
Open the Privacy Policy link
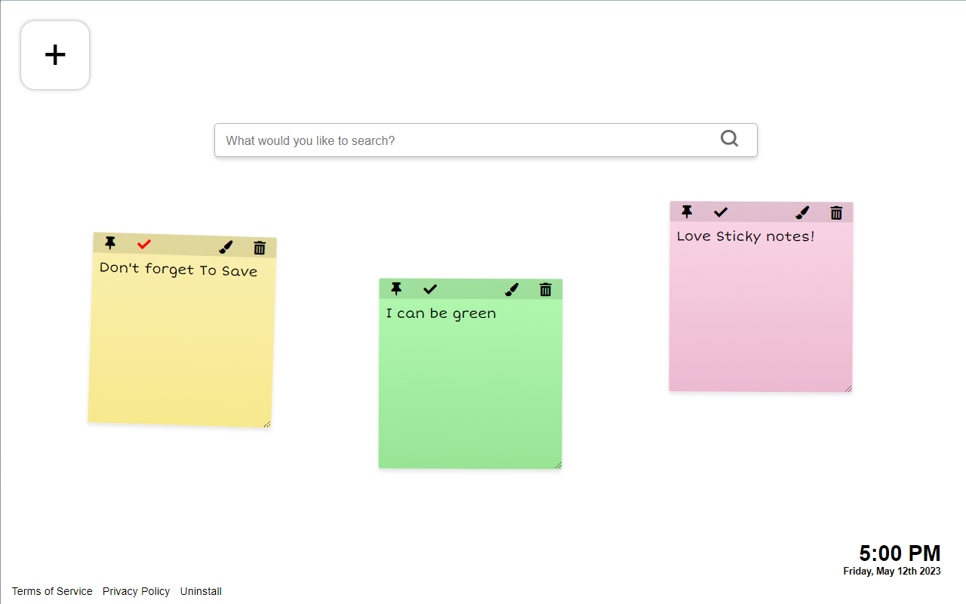[137, 591]
